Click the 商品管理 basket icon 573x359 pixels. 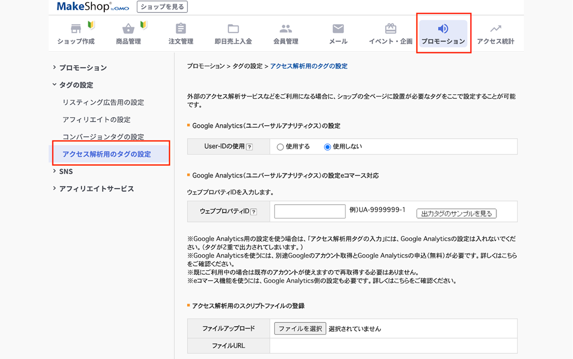[x=128, y=29]
